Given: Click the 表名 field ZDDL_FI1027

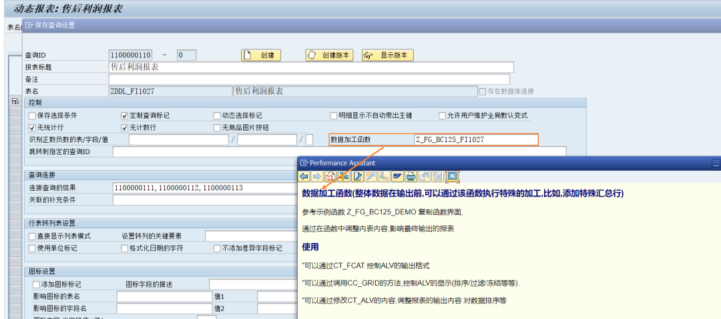Looking at the screenshot, I should point(170,91).
